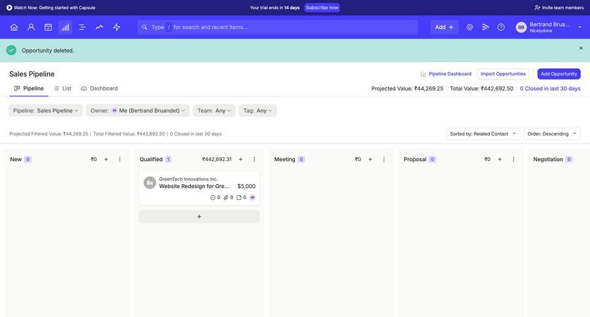Click the Import Opportunities button
590x317 pixels.
pos(503,74)
